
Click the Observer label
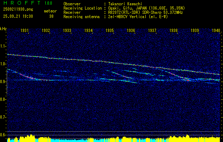[72, 4]
